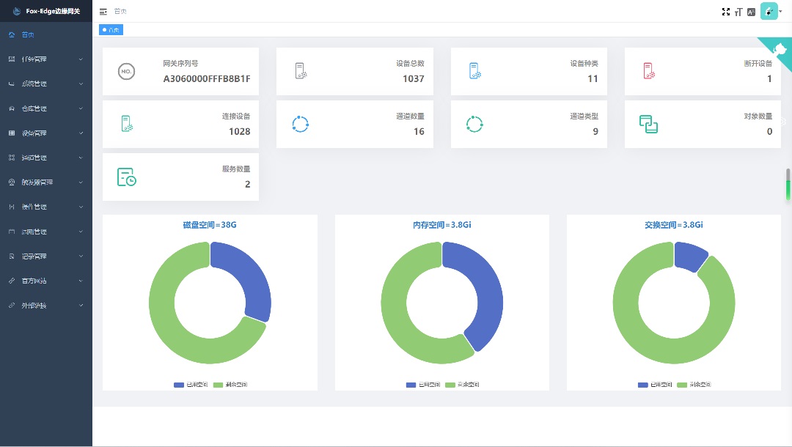Click the home icon beside 首页 in sidebar
The image size is (792, 447).
[x=12, y=35]
